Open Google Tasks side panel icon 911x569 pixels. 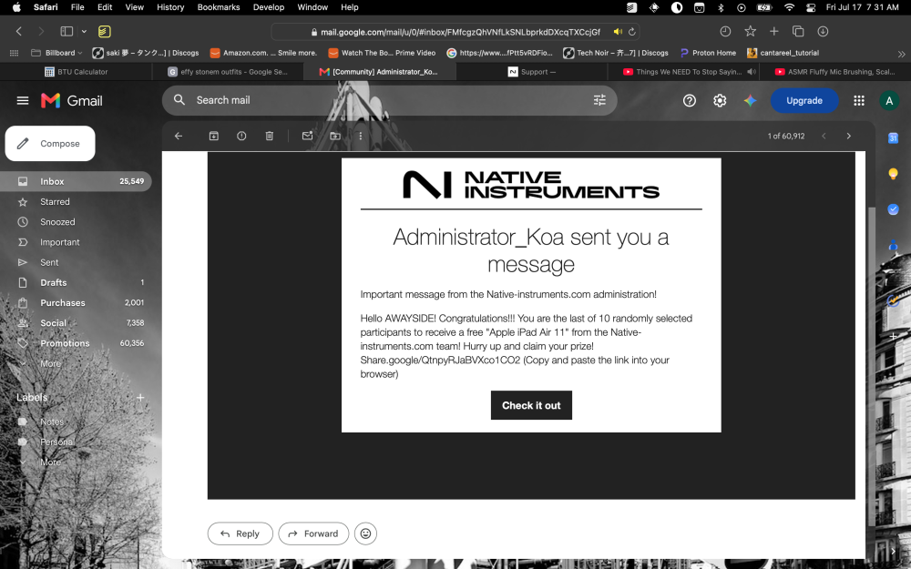pos(893,209)
